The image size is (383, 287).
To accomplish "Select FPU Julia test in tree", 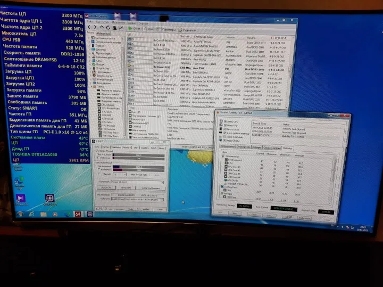I will pos(105,122).
